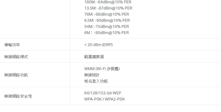The width and height of the screenshot is (221, 112).
Task: Click the 無線網路功能 label
Action: (16, 75)
